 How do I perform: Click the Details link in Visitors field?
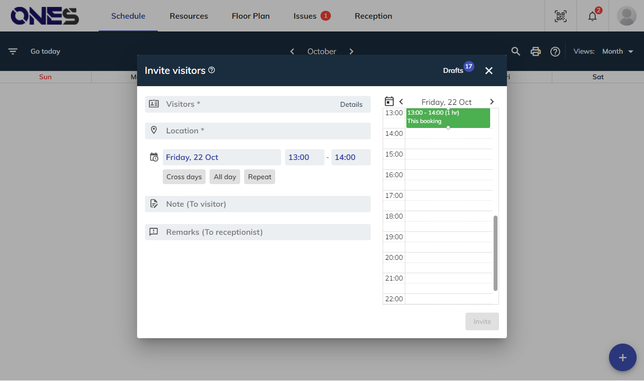click(x=351, y=104)
